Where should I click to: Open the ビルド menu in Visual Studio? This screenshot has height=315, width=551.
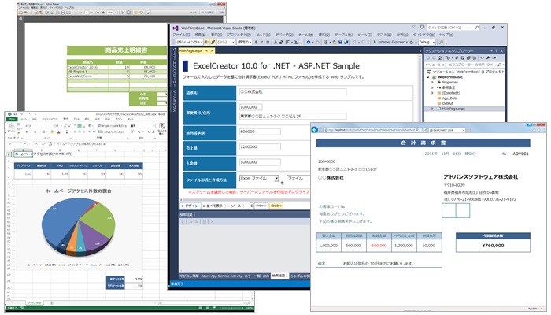pos(263,35)
